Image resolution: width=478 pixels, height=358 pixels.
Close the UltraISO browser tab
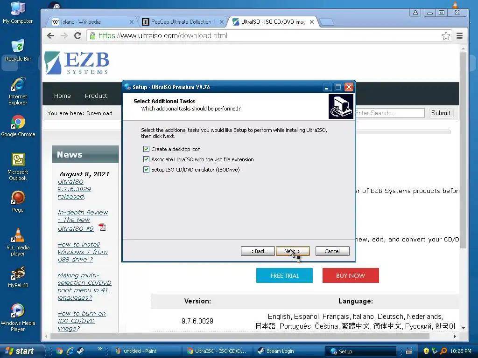[311, 22]
